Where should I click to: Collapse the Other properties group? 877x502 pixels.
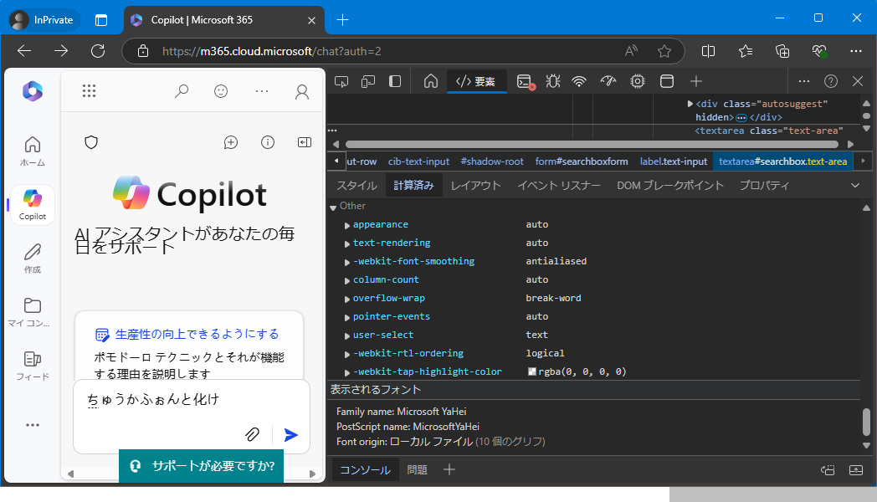click(333, 207)
